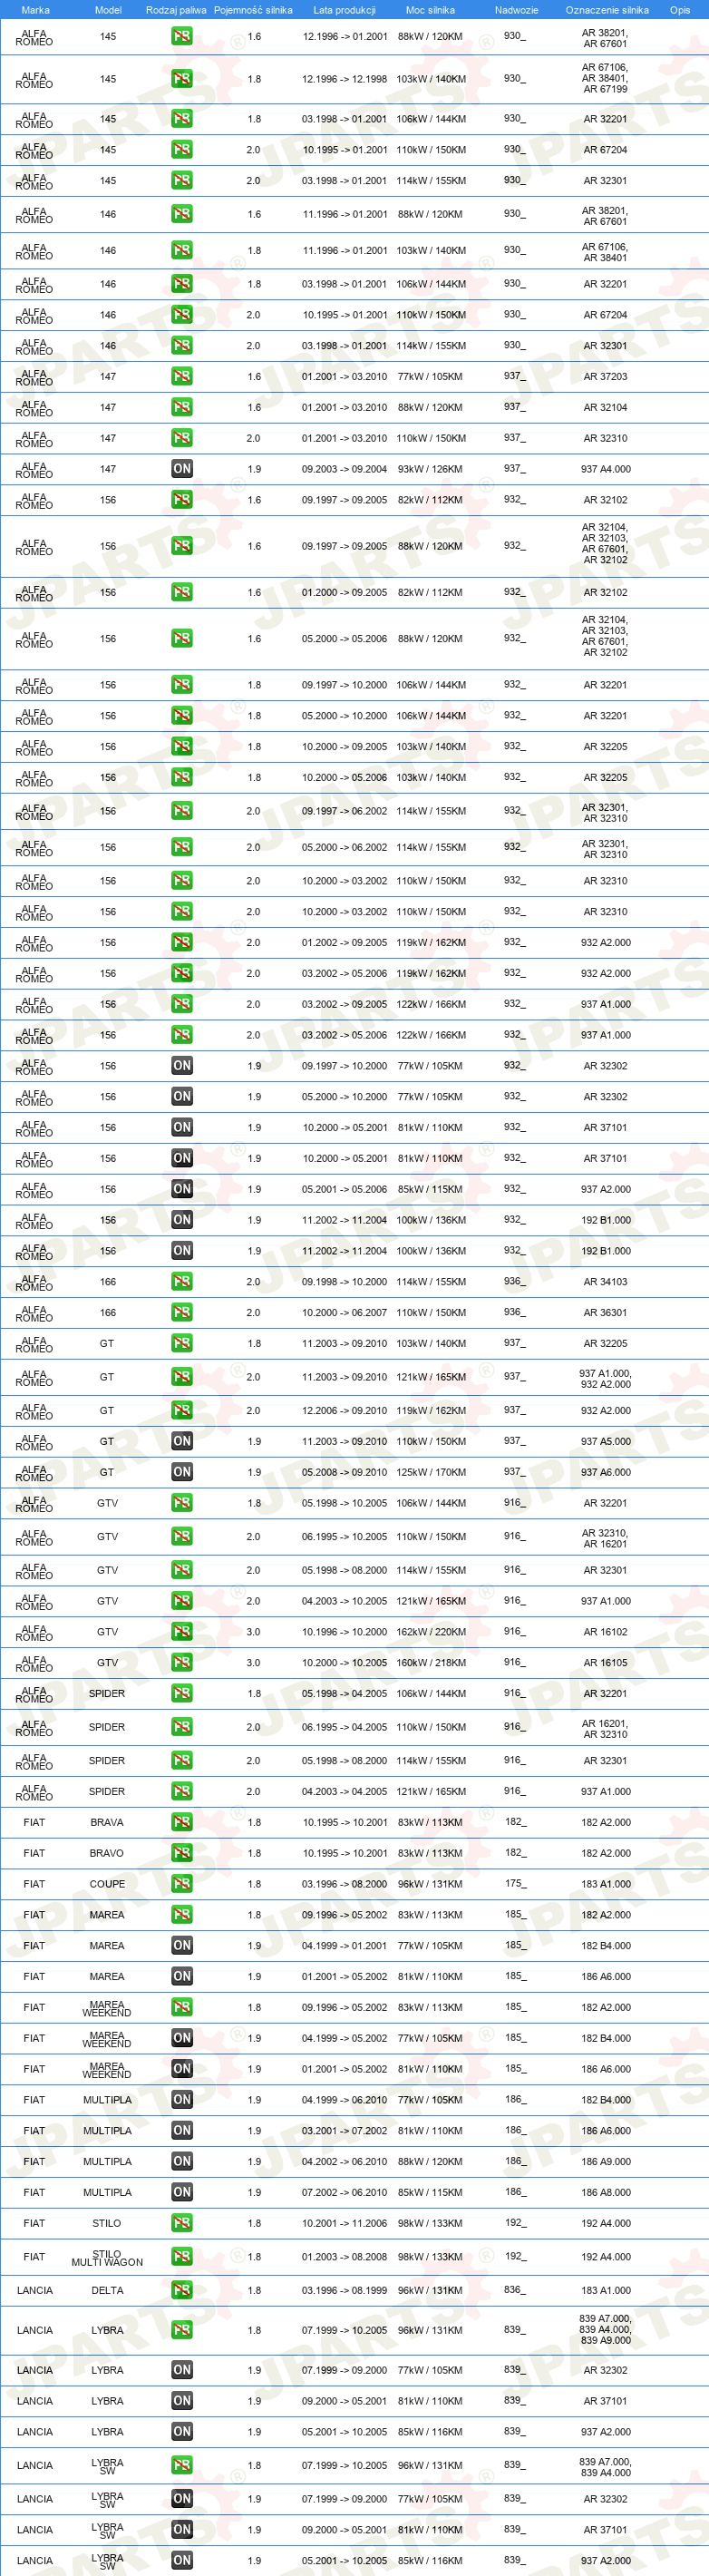The height and width of the screenshot is (2576, 709).
Task: Click engine code 'AR 16105'
Action: [x=606, y=1663]
